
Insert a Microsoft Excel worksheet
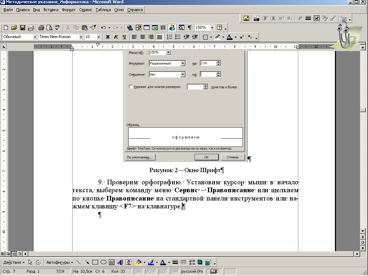[x=155, y=28]
